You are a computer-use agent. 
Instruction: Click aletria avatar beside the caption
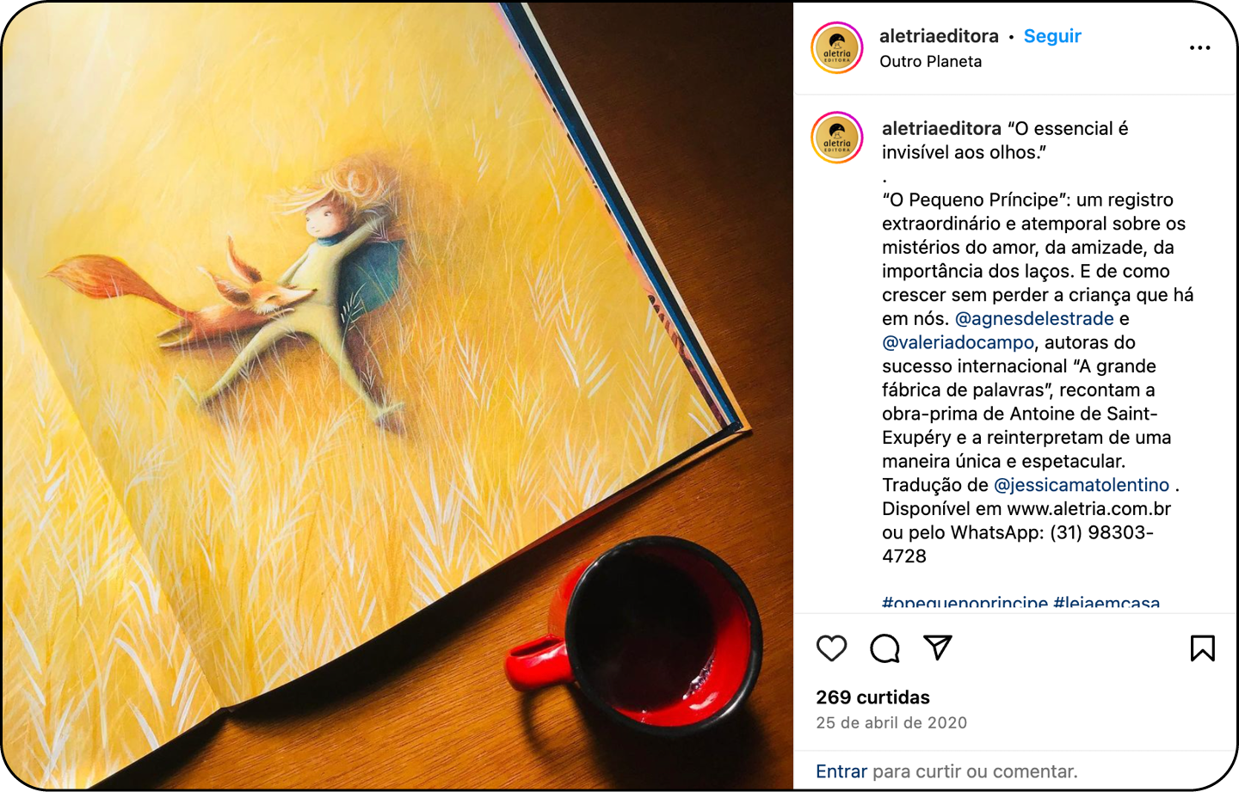837,138
